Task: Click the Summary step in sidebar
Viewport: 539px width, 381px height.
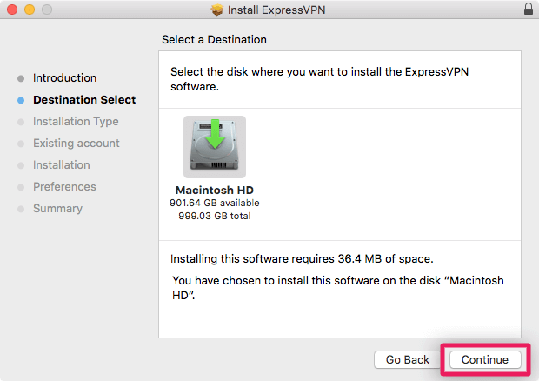Action: coord(57,209)
